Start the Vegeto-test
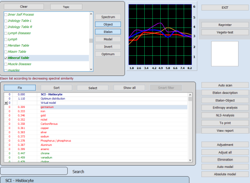Screen dimensions: 250x183 pyautogui.click(x=225, y=32)
